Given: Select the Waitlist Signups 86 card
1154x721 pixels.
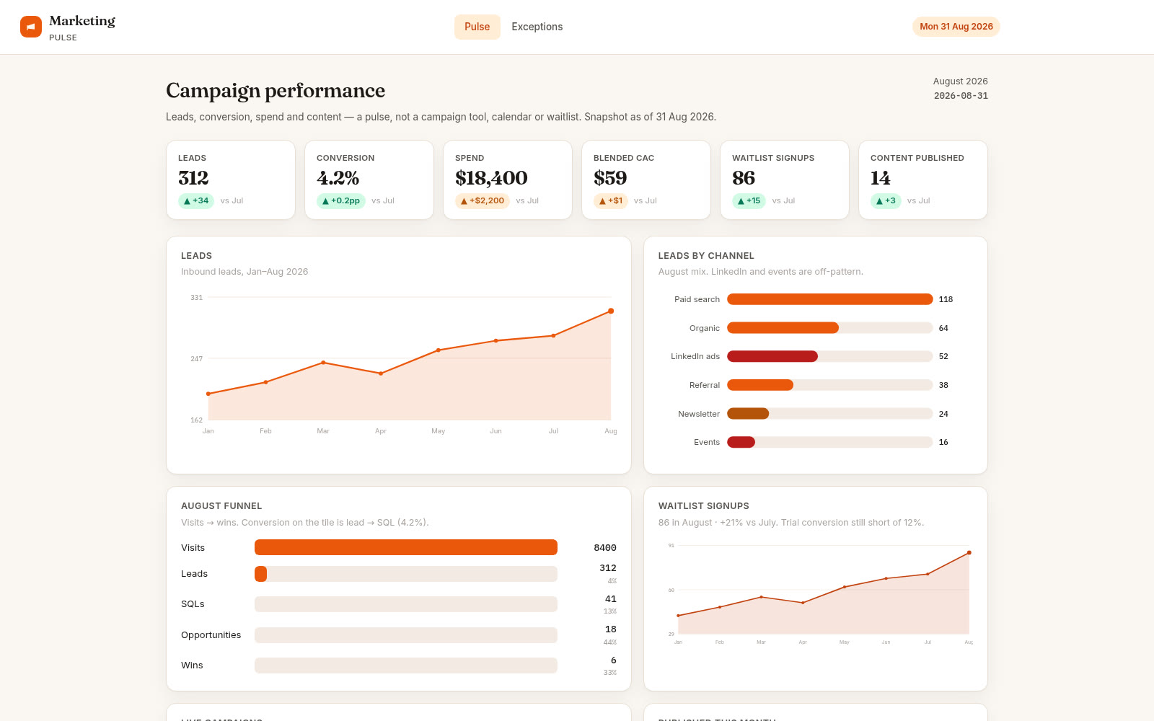Looking at the screenshot, I should coord(785,180).
